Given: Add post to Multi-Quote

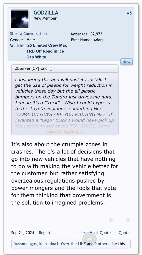Looking at the screenshot, I should (x=102, y=233).
